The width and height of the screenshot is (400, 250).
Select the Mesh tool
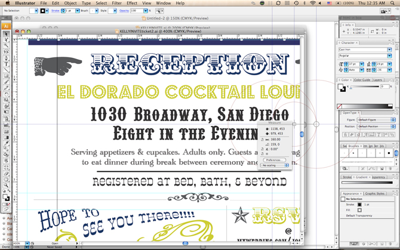click(x=7, y=131)
